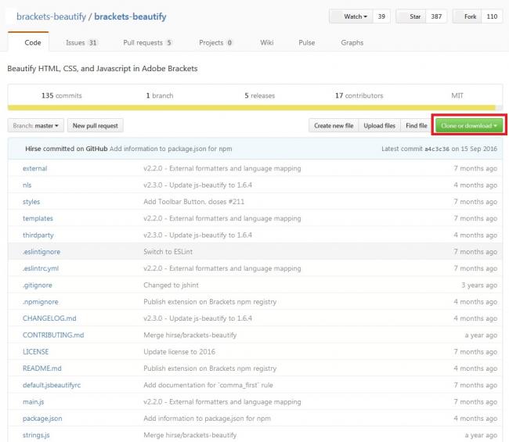The width and height of the screenshot is (509, 442).
Task: Open default.jsbeautifyrc file
Action: tap(52, 385)
